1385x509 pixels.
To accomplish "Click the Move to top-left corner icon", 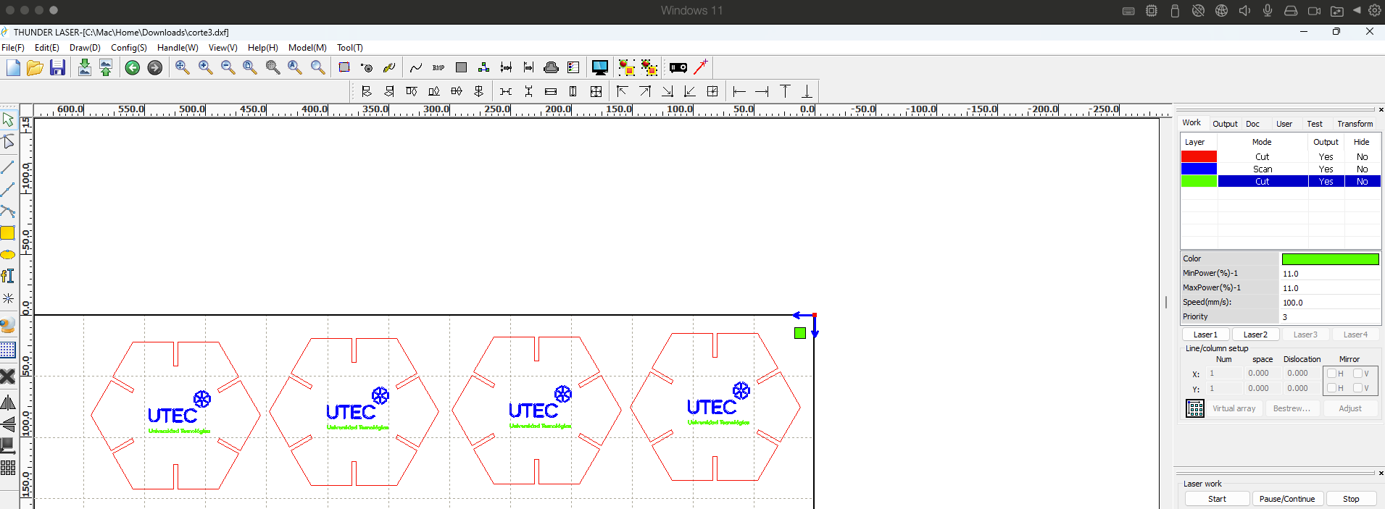I will click(622, 91).
